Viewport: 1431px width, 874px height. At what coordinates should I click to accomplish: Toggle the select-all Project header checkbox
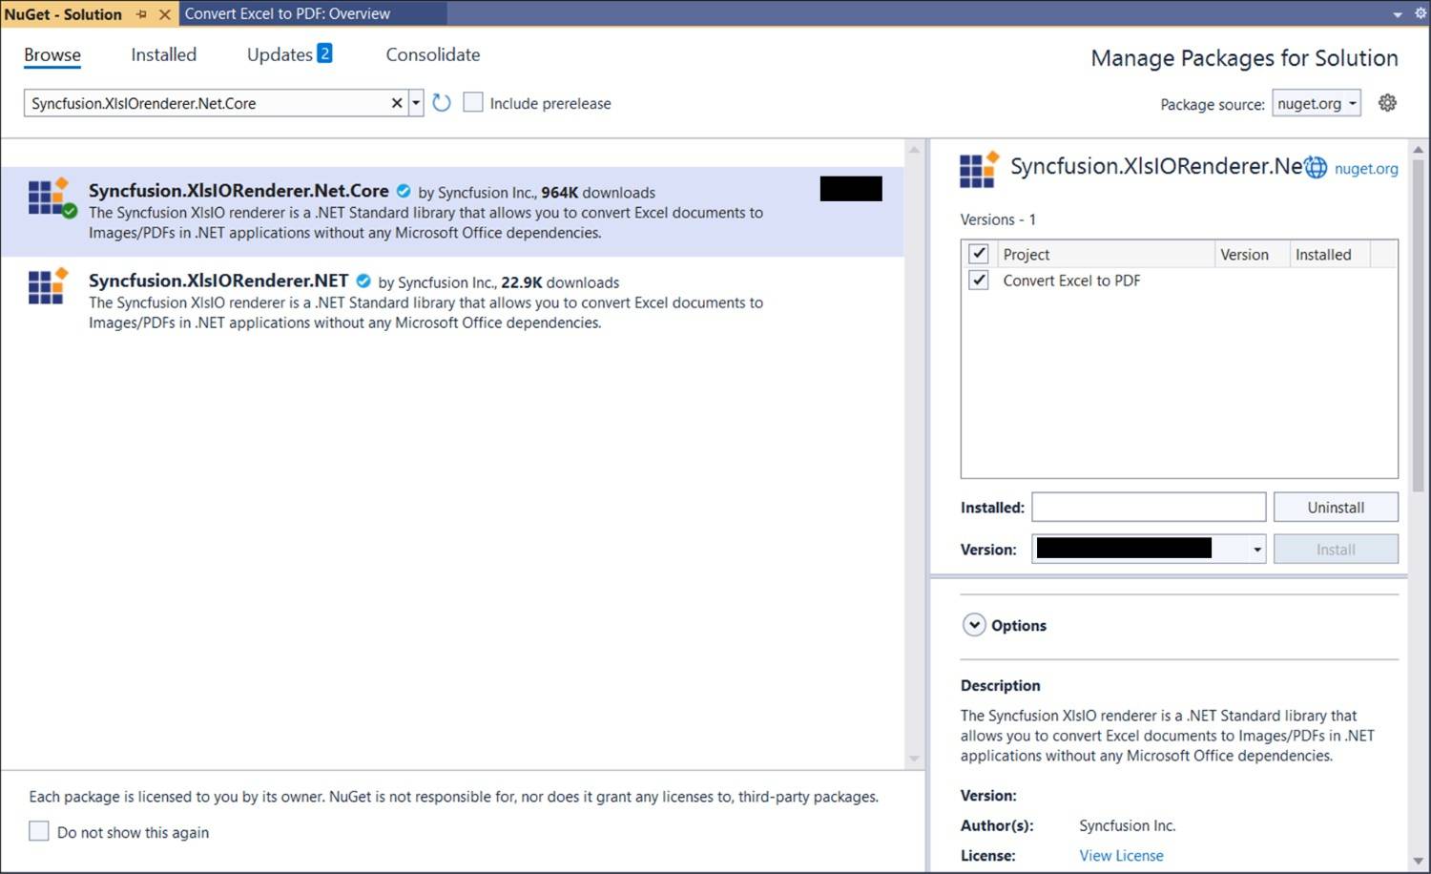[x=979, y=254]
